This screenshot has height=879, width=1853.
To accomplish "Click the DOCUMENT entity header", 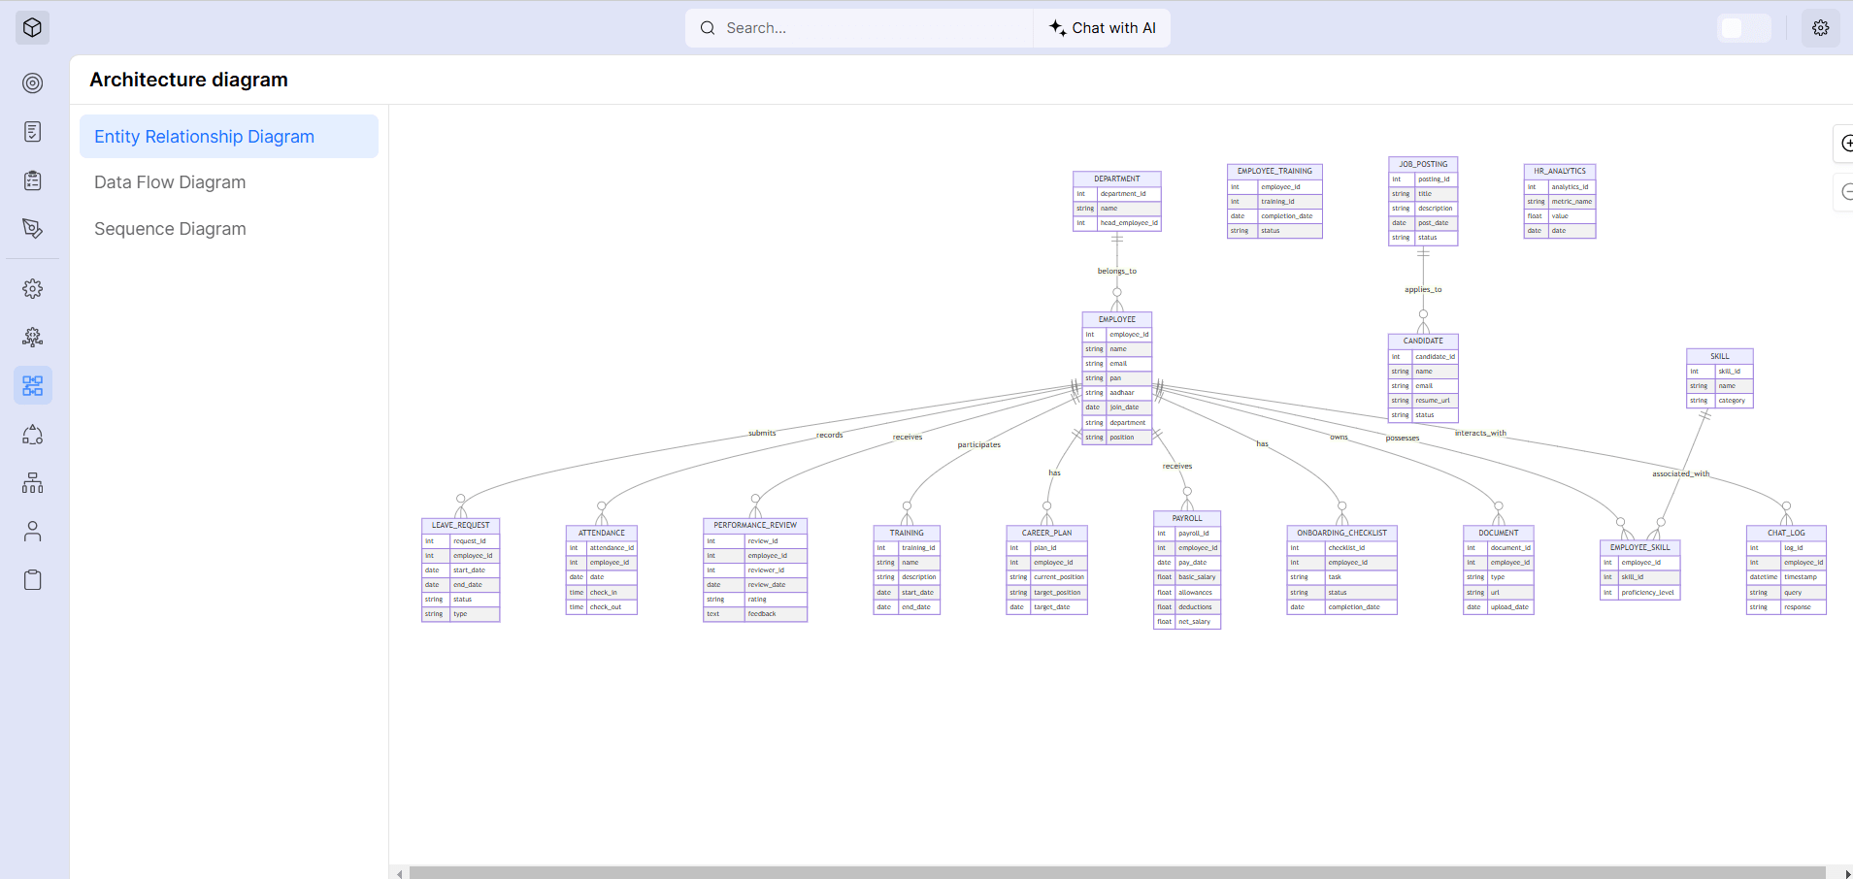I will coord(1499,533).
